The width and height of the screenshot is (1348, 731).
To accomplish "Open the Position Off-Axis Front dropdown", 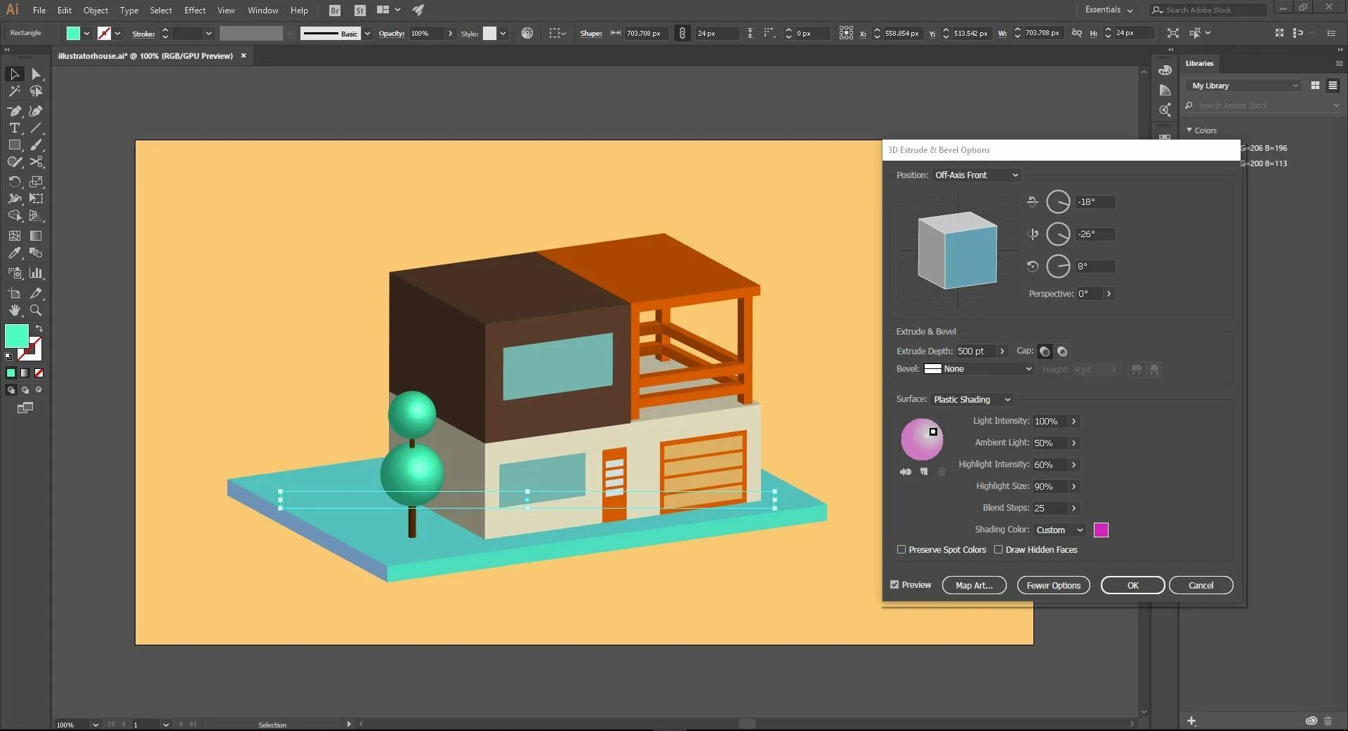I will (976, 175).
